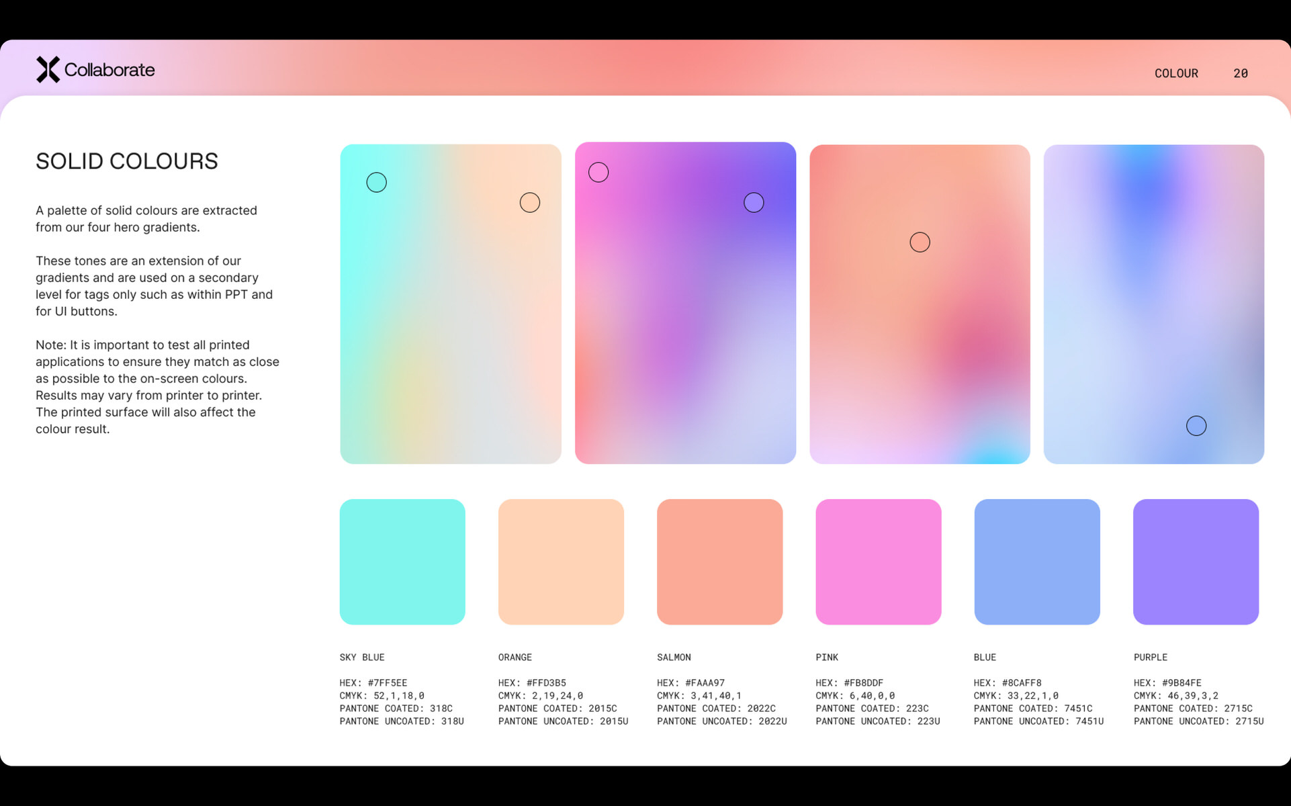Click the pale blue hero gradient card
This screenshot has width=1291, height=806.
[1153, 302]
